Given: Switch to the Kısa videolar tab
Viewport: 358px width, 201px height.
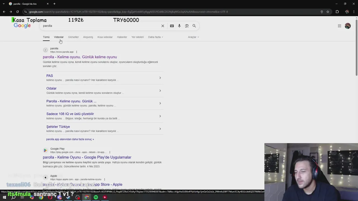Looking at the screenshot, I should (105, 37).
